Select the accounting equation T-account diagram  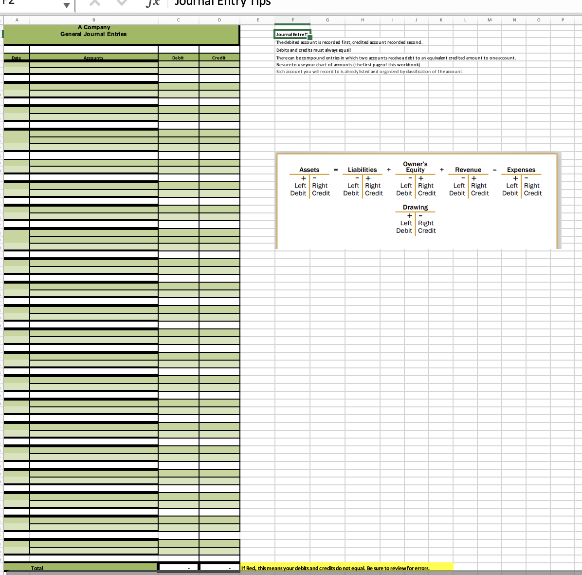pyautogui.click(x=418, y=200)
